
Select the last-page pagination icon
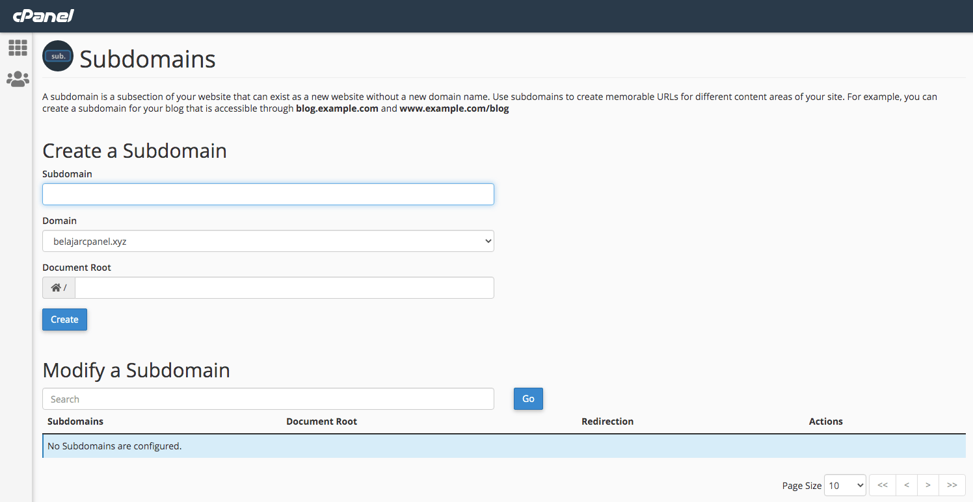(x=952, y=484)
